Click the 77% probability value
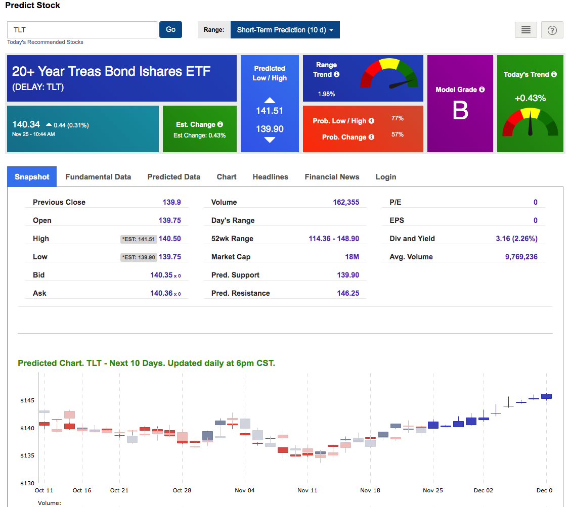This screenshot has height=507, width=570. tap(398, 118)
